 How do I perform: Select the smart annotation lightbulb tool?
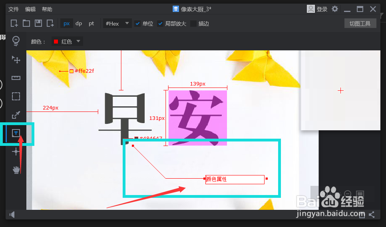(16, 41)
